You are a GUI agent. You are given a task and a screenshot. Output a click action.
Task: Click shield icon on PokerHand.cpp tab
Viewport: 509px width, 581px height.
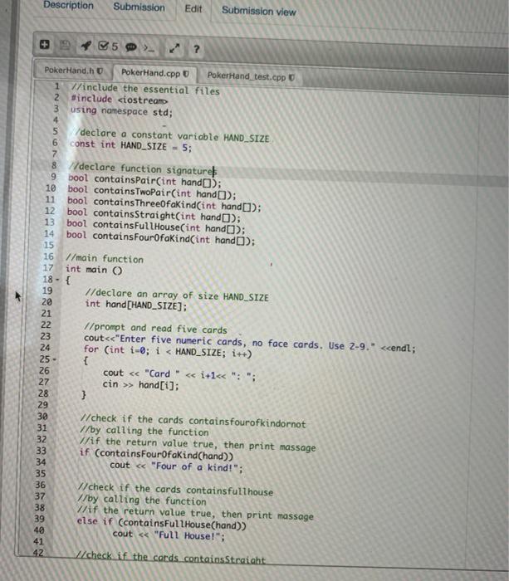[186, 74]
